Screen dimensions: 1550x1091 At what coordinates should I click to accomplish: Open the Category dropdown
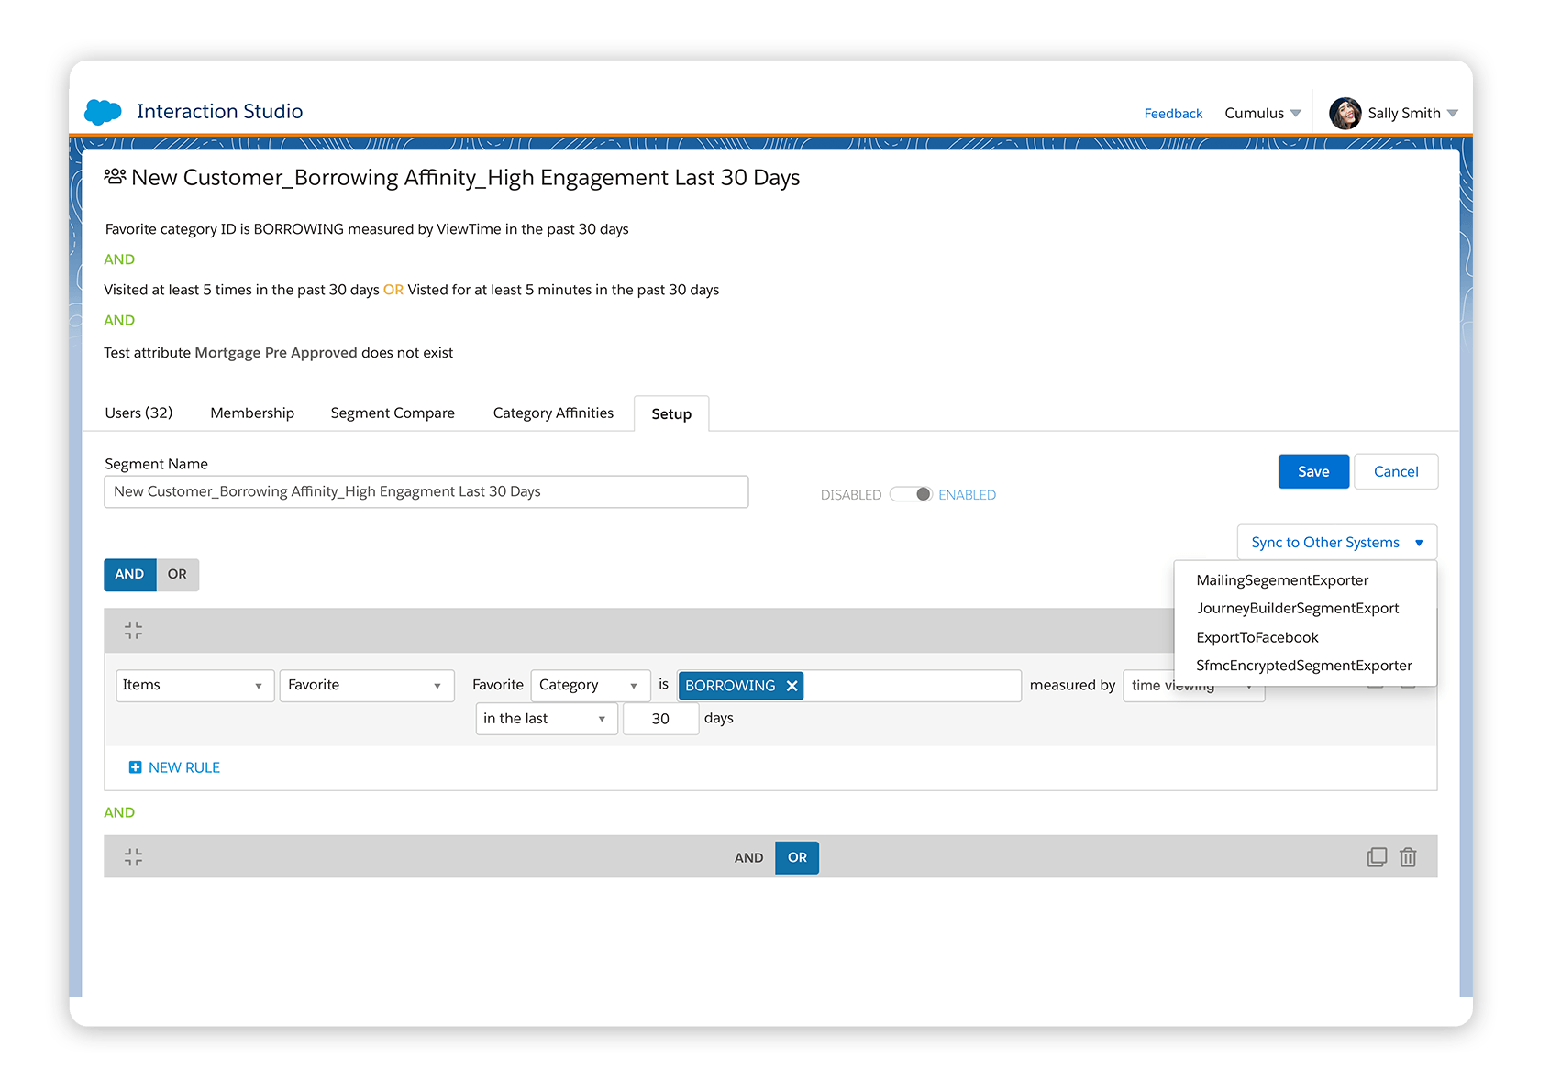(x=591, y=686)
